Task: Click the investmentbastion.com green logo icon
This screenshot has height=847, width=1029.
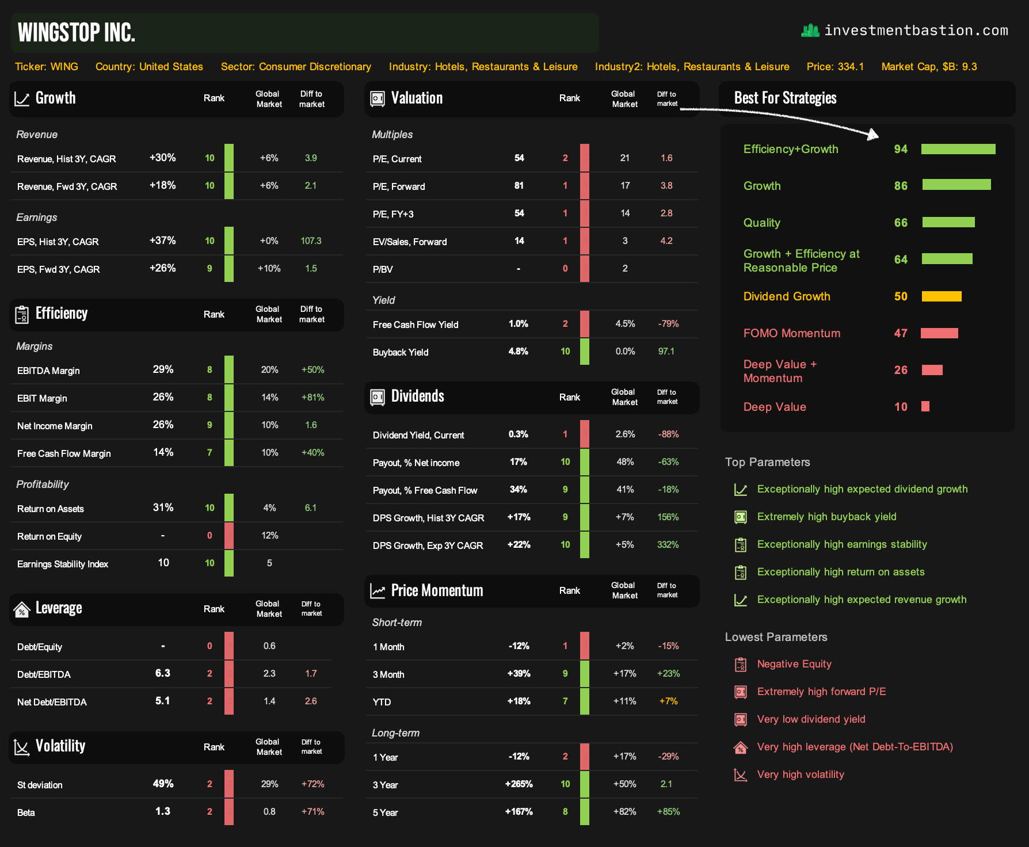Action: (x=810, y=30)
